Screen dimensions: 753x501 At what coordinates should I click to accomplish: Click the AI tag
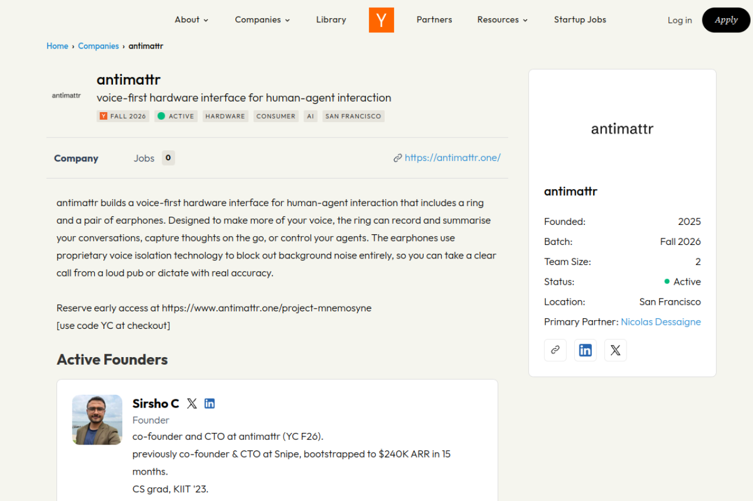[x=310, y=116]
